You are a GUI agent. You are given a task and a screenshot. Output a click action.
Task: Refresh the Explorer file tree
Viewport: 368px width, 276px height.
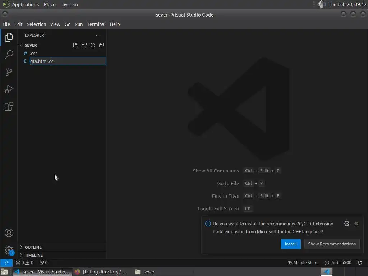[x=93, y=45]
